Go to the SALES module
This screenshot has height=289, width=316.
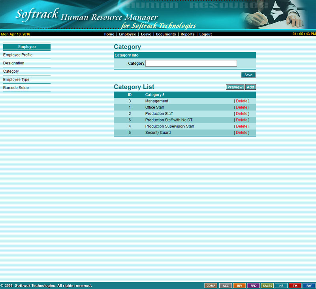267,285
